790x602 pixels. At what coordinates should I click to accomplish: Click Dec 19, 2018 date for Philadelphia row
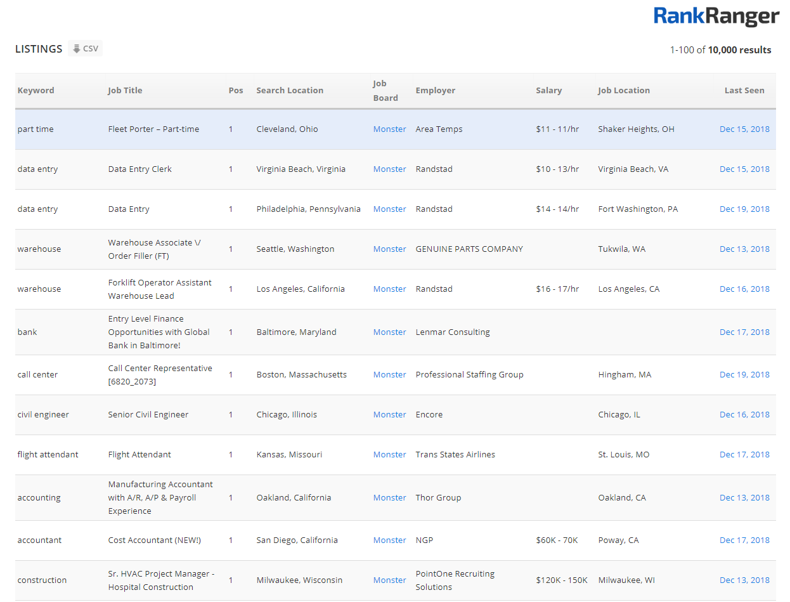click(x=744, y=209)
